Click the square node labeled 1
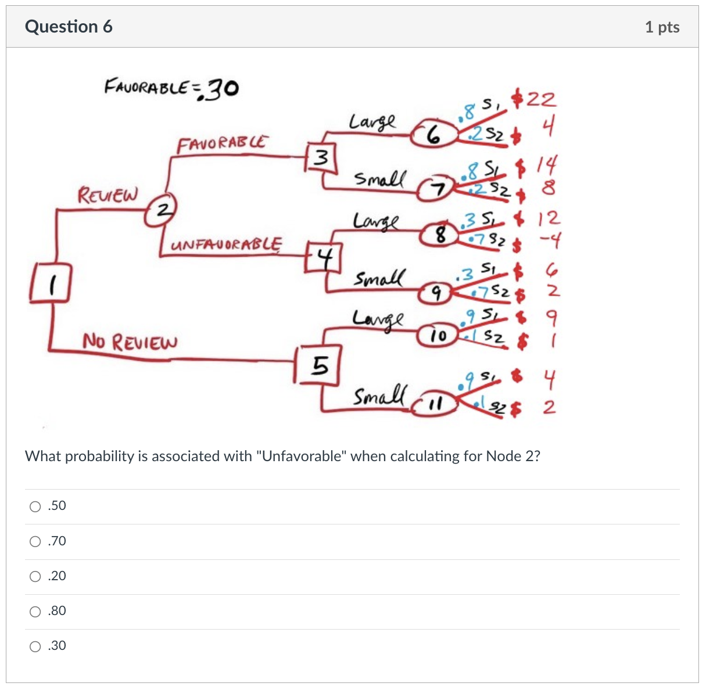 pyautogui.click(x=51, y=284)
